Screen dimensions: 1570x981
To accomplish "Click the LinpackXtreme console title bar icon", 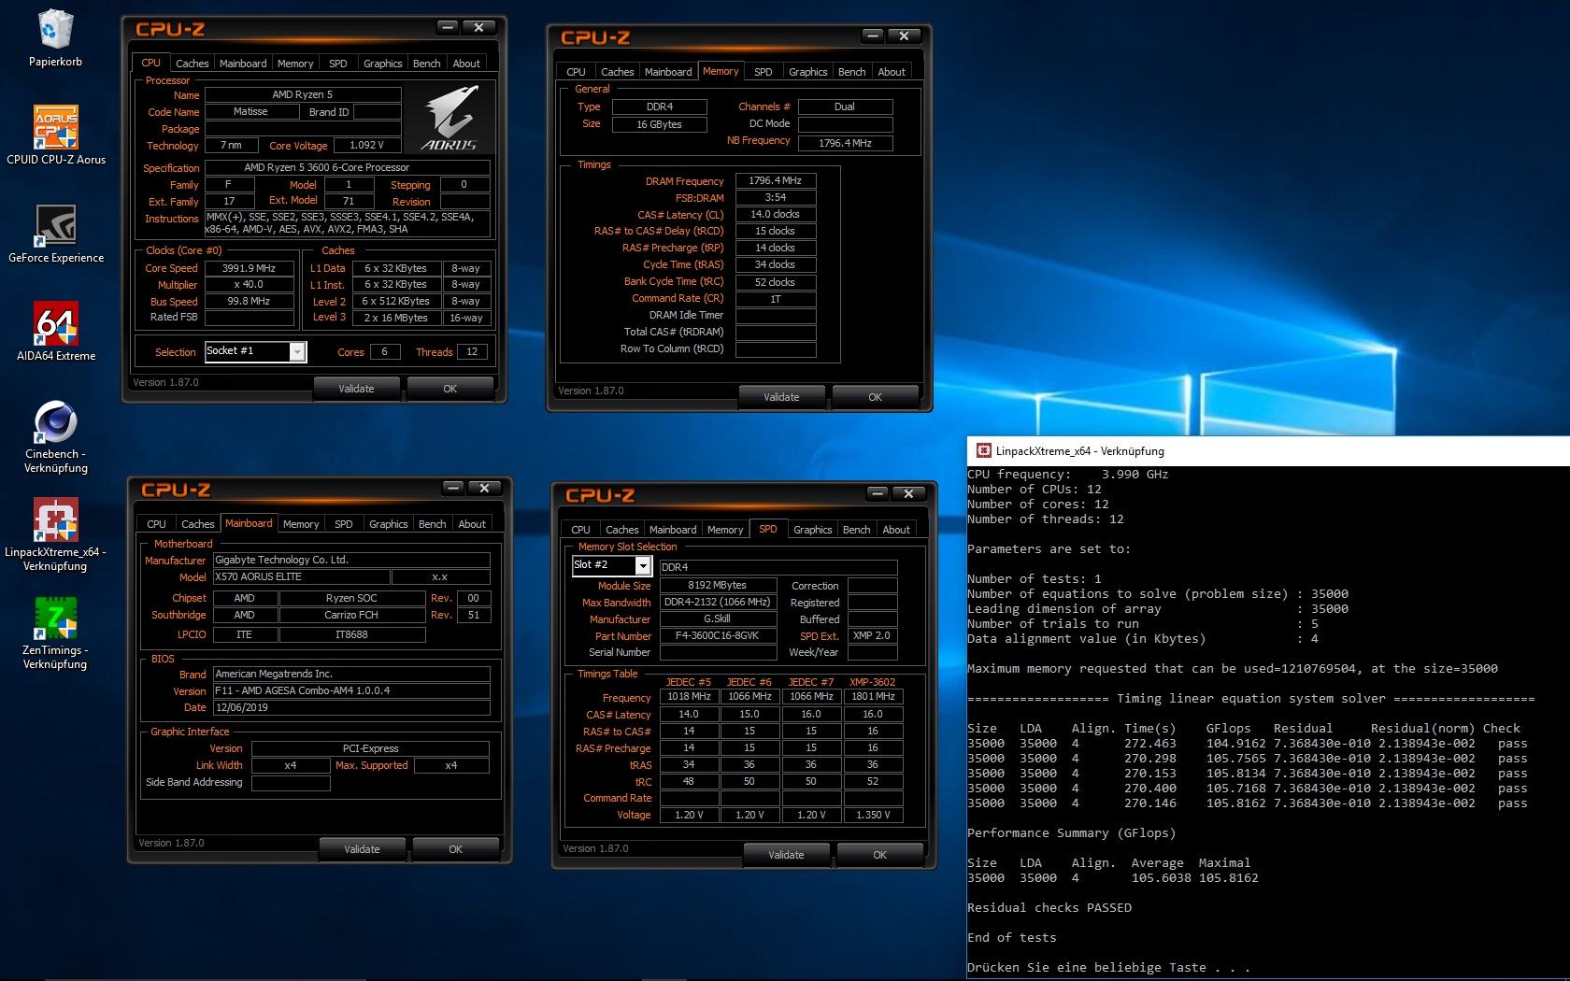I will pos(983,450).
